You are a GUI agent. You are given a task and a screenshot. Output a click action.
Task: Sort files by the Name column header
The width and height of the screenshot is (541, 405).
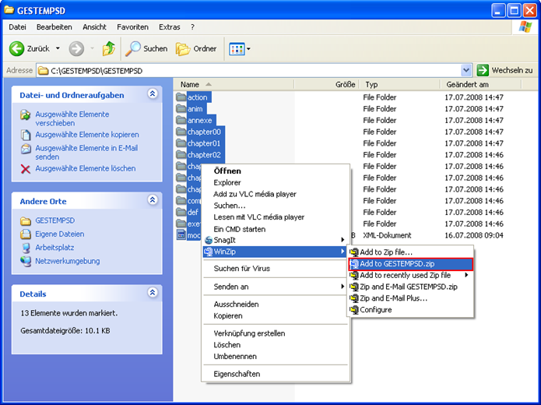pos(191,84)
